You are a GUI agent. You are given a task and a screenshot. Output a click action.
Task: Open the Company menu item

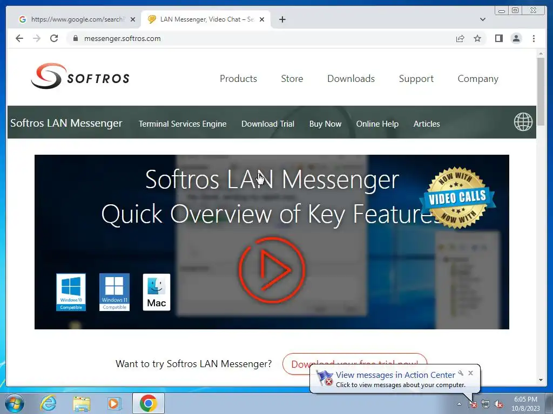478,79
